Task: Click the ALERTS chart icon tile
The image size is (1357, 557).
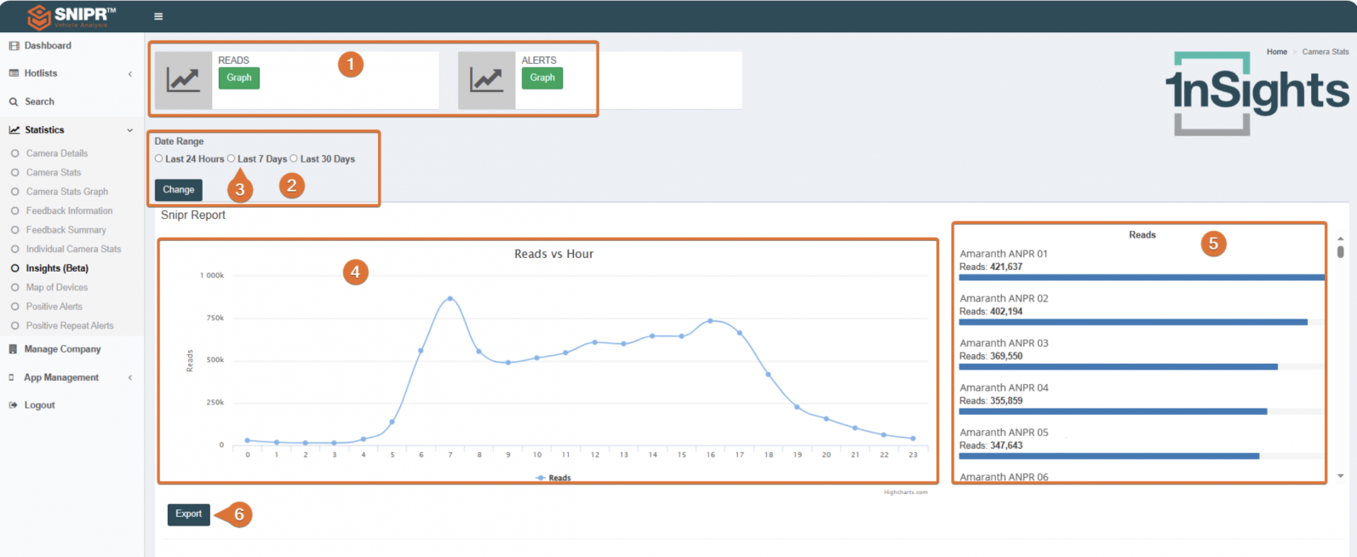Action: click(x=487, y=80)
